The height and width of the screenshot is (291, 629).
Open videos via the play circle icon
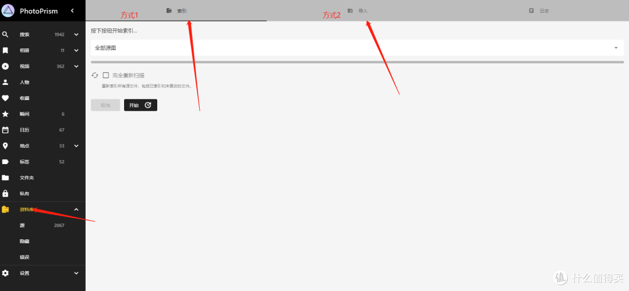click(x=5, y=66)
